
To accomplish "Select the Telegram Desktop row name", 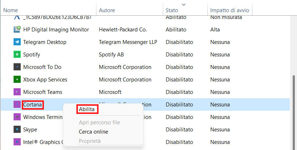I will coord(45,42).
